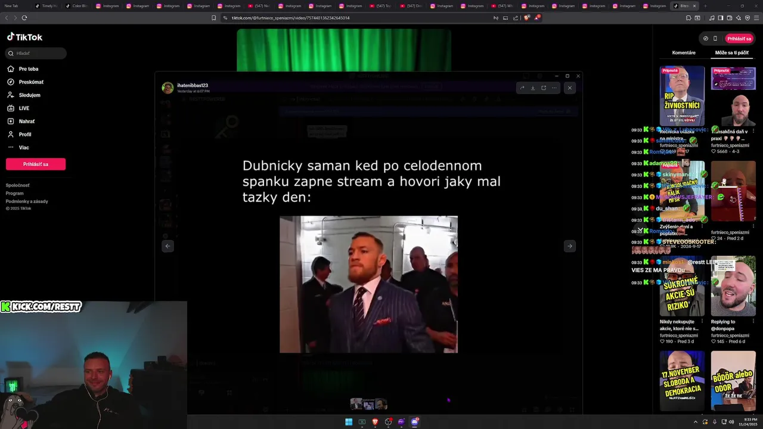Open the Profil page
Viewport: 763px width, 429px height.
(19, 135)
